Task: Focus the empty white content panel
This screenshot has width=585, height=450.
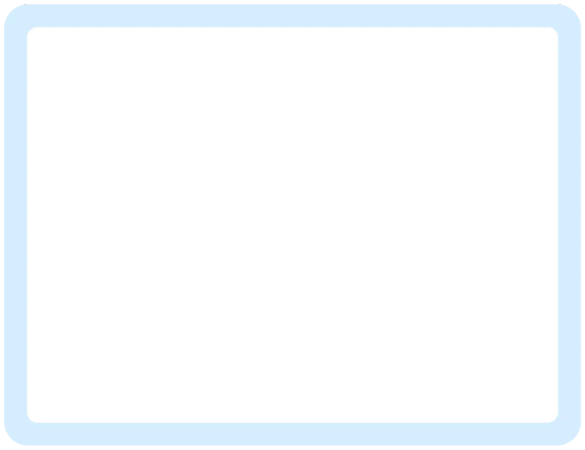Action: click(292, 225)
